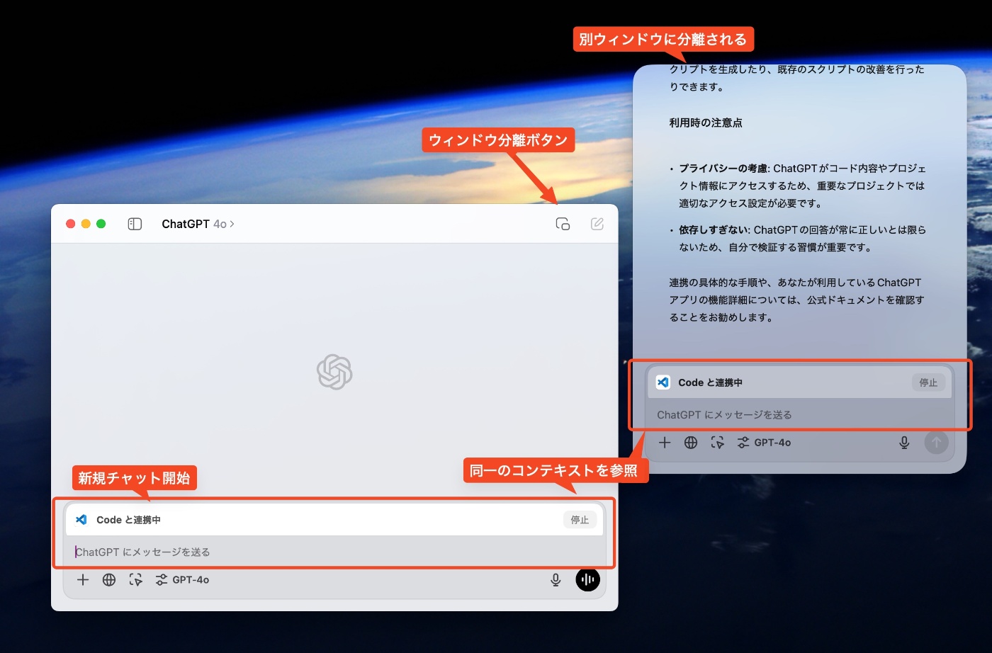
Task: Click 'Code と連携中' label in main window
Action: pos(128,520)
